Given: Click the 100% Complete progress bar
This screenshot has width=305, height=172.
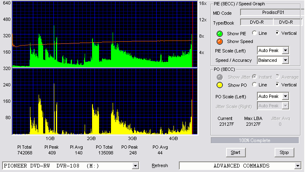Looking at the screenshot, I should (x=255, y=140).
